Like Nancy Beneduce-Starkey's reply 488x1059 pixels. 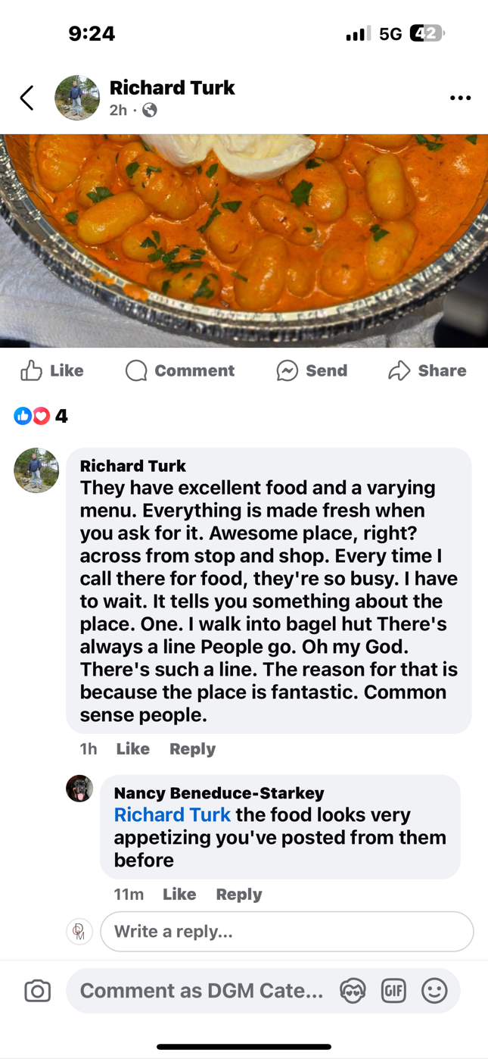coord(179,894)
